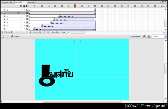Image resolution: width=168 pixels, height=109 pixels.
Task: Toggle visibility dot of the yellow-swatch layer
Action: [x=21, y=10]
